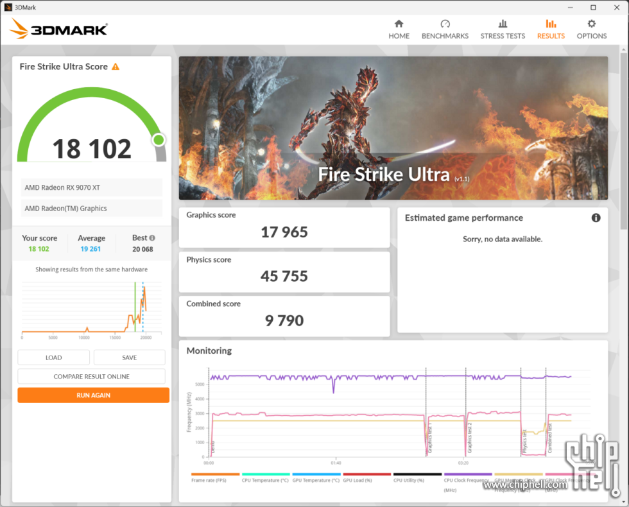Click the "AMD Radeon(TM) Graphics" row
Viewport: 629px width, 507px height.
pyautogui.click(x=91, y=208)
